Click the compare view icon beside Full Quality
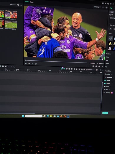Image resolution: width=115 pixels, height=154 pixels. coord(103,7)
